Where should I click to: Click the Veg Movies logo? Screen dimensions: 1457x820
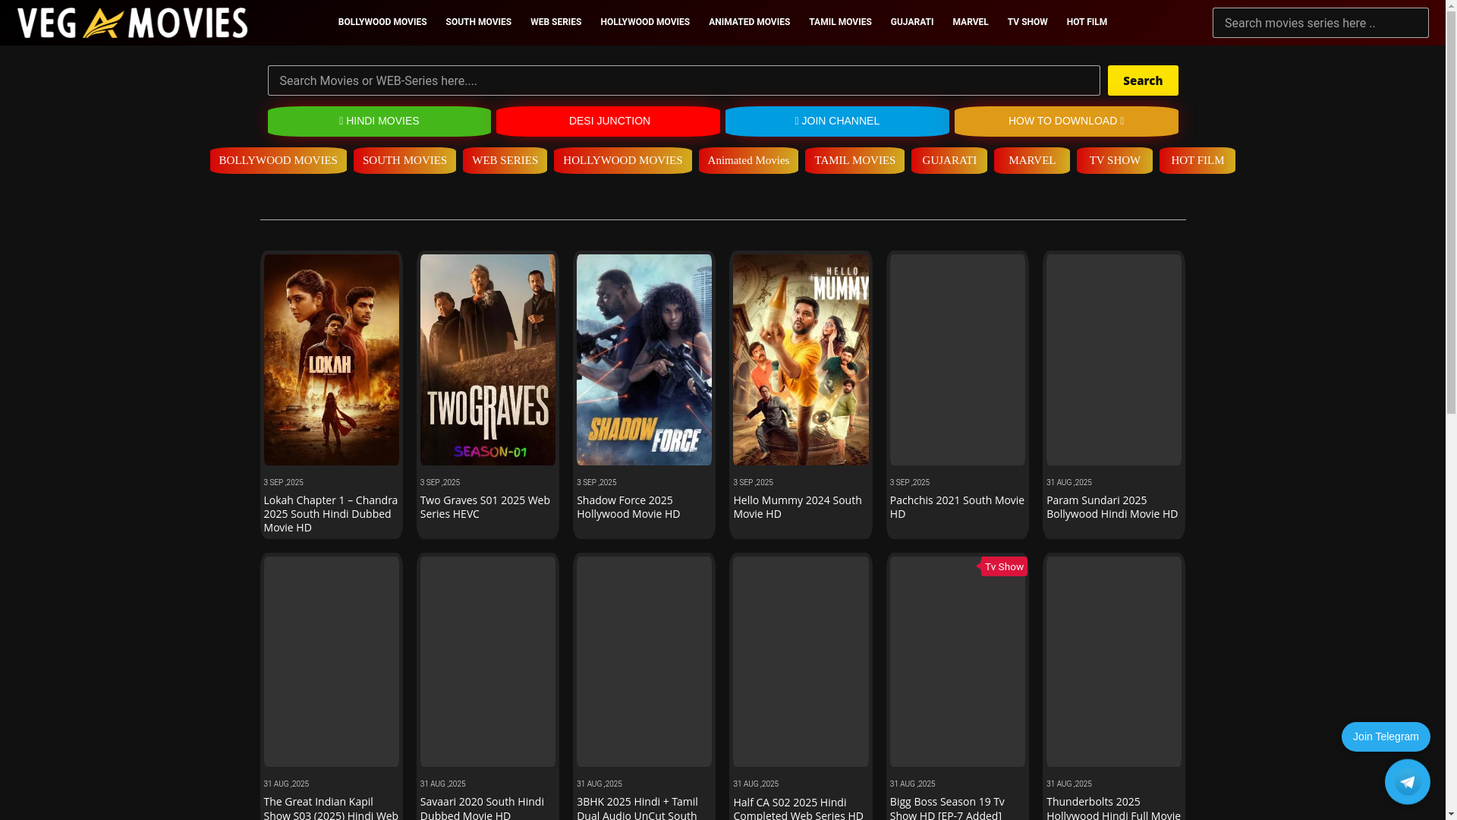click(x=133, y=23)
